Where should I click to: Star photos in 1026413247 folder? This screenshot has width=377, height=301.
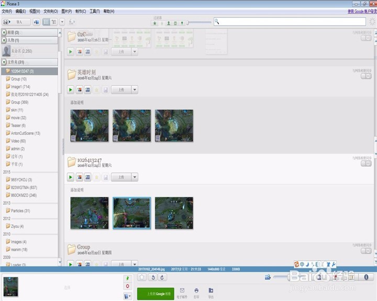click(97, 177)
